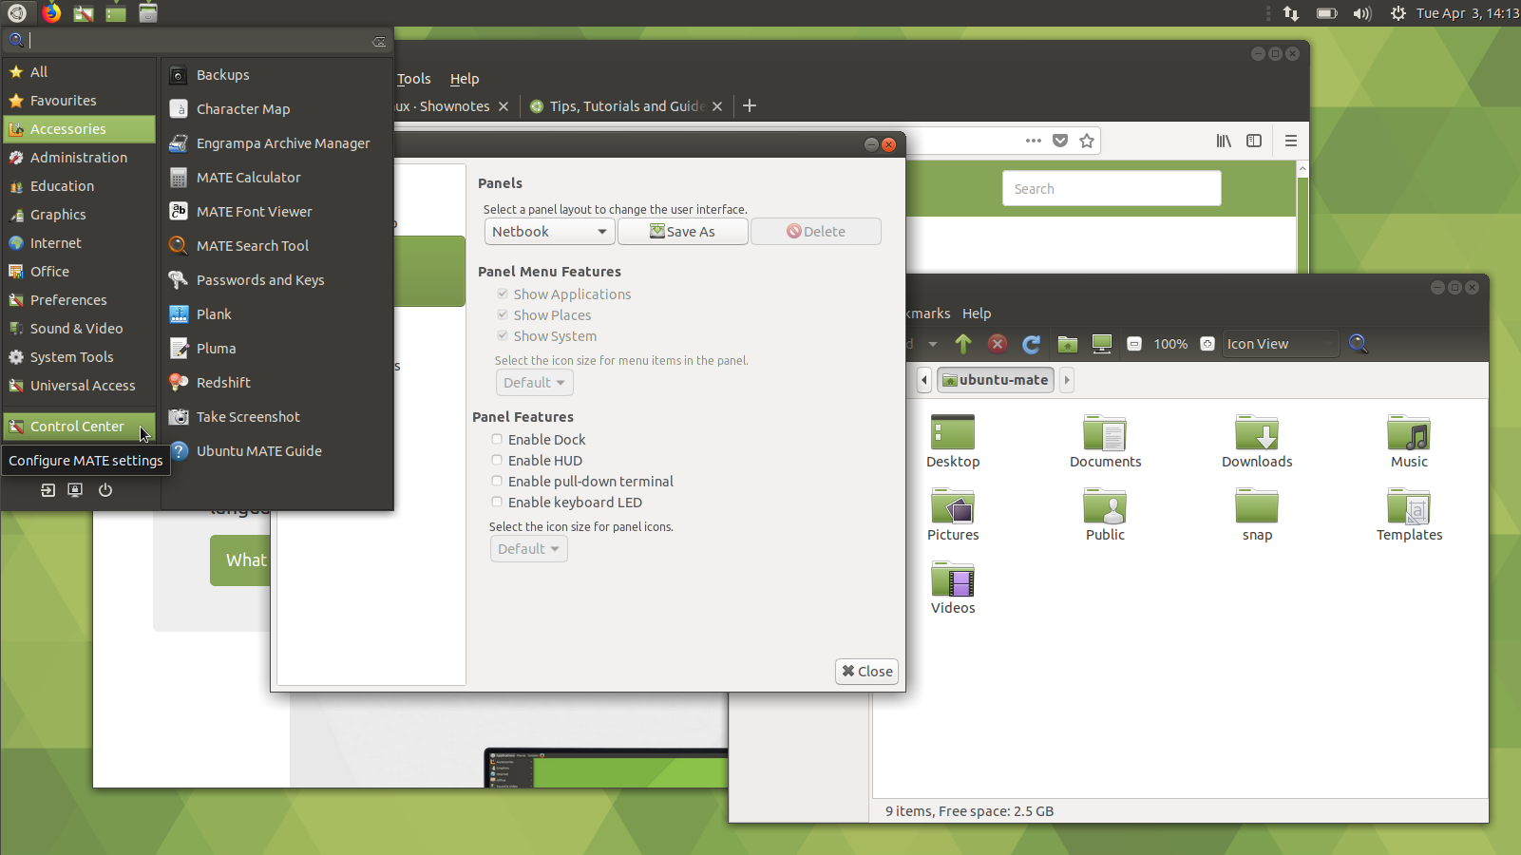The width and height of the screenshot is (1521, 855).
Task: Expand path bar forward arrow in file manager
Action: (1067, 380)
